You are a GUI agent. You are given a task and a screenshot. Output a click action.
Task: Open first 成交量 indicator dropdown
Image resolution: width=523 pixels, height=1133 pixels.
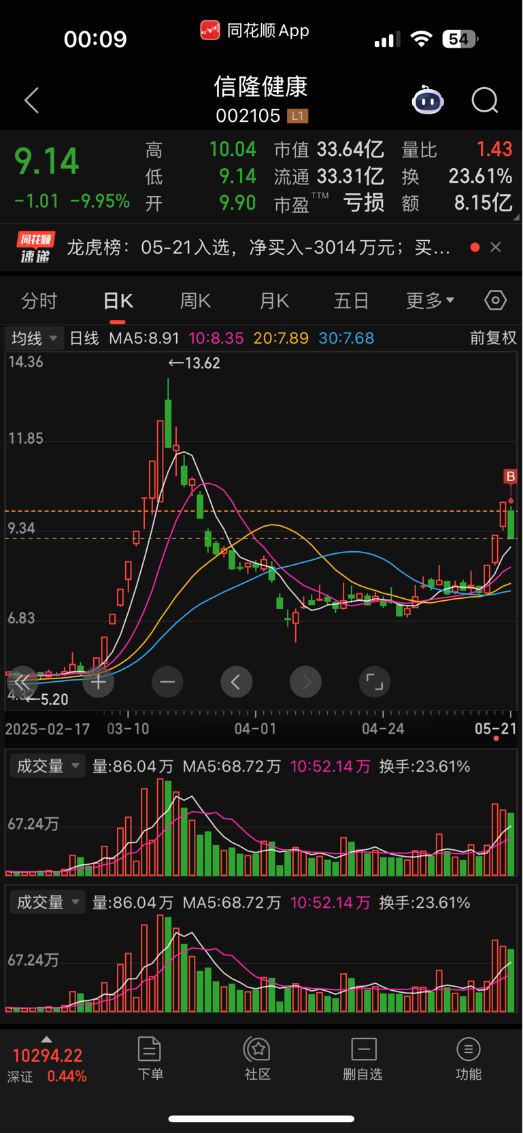[x=48, y=766]
